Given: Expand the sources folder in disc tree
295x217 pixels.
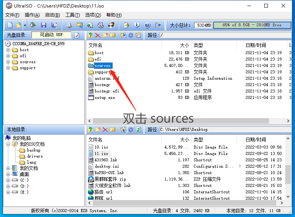Looking at the screenshot, I should click(8, 62).
